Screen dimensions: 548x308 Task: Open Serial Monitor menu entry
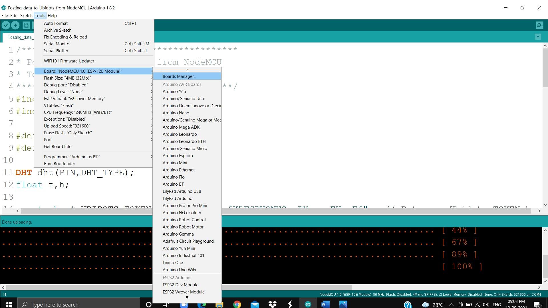94,44
